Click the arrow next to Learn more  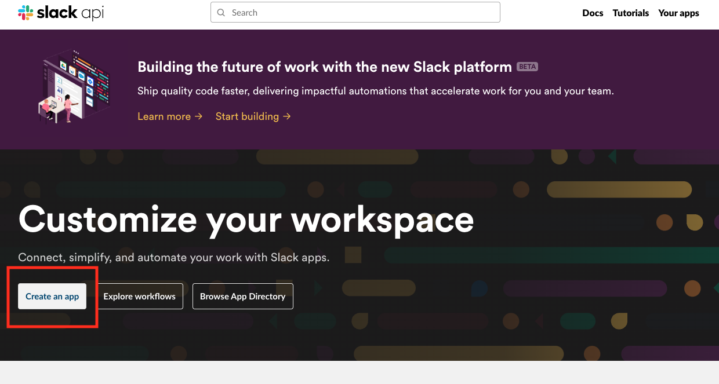coord(200,116)
